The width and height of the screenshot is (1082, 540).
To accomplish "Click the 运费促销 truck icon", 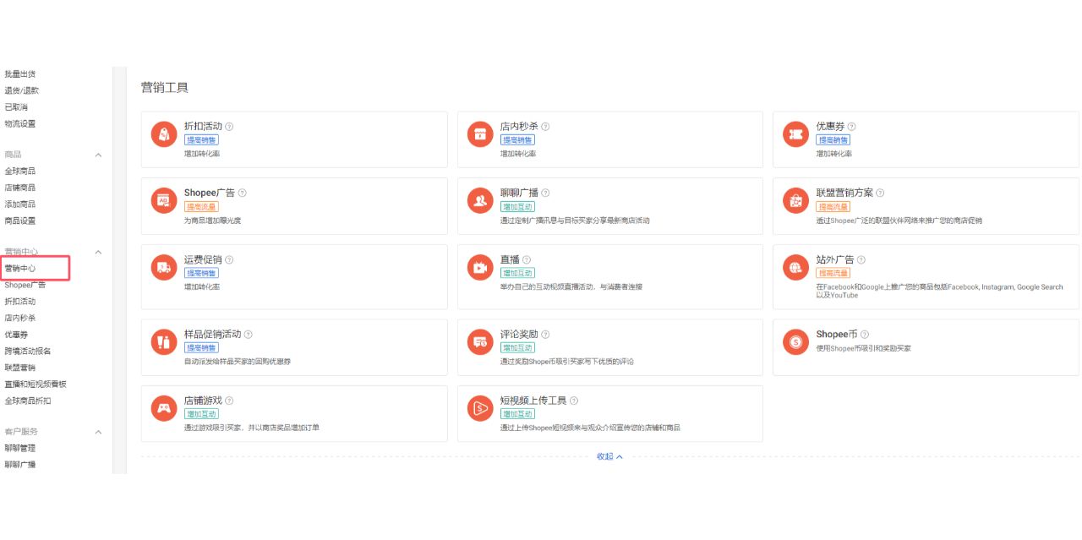I will coord(163,268).
